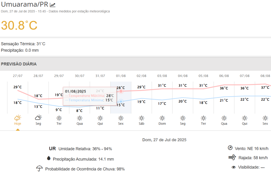Select the 04/08 date column header
The image size is (271, 181).
click(183, 76)
